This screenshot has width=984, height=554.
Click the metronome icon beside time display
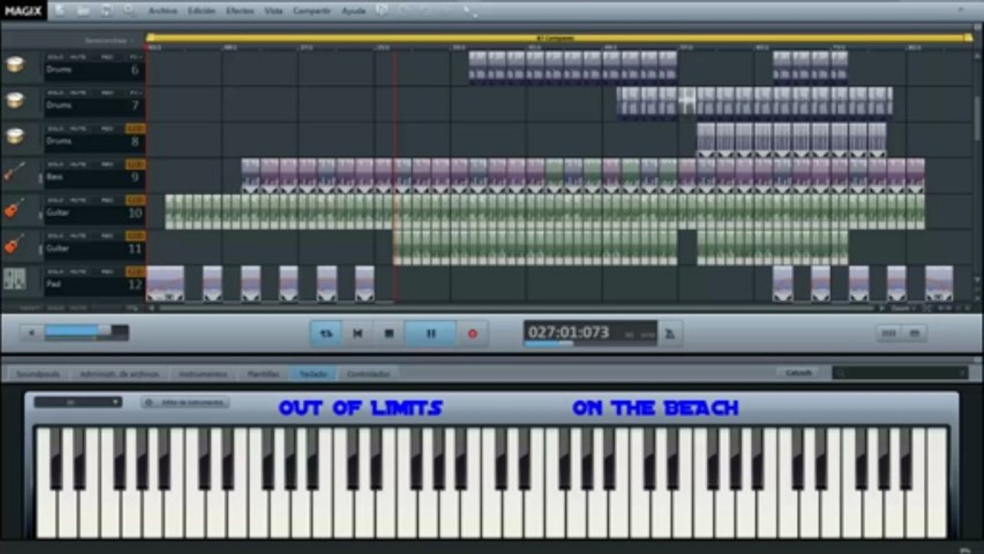(670, 333)
